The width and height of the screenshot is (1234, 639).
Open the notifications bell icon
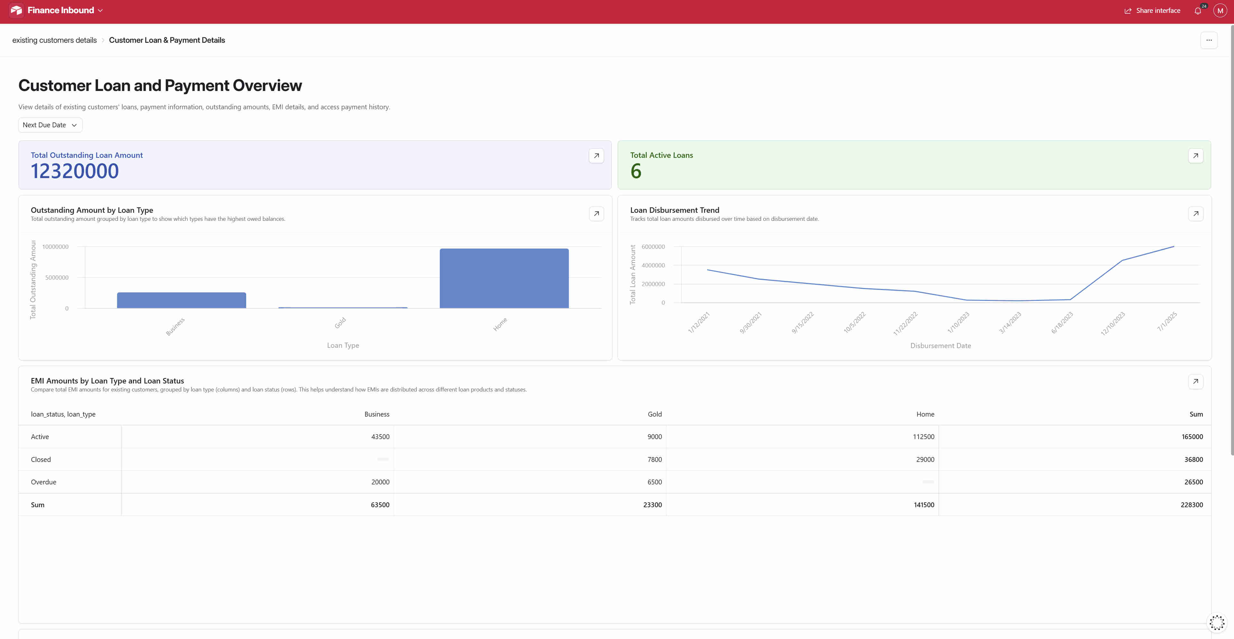coord(1198,11)
